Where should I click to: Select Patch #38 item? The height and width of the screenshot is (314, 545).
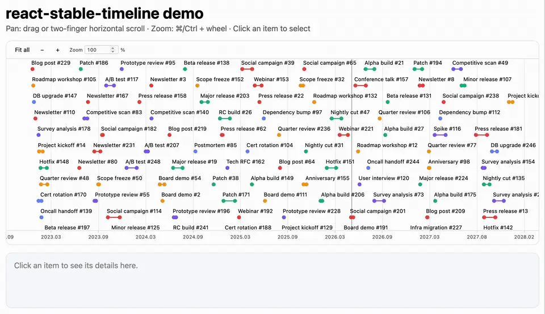[225, 178]
